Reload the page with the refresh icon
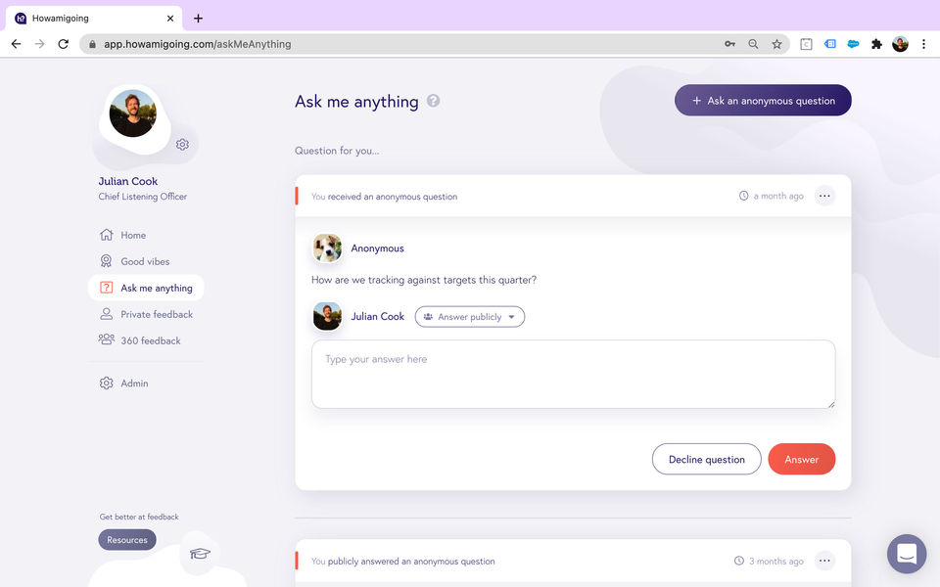The height and width of the screenshot is (587, 940). pos(63,44)
